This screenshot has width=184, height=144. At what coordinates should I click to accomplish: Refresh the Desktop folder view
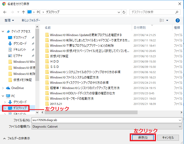124,12
